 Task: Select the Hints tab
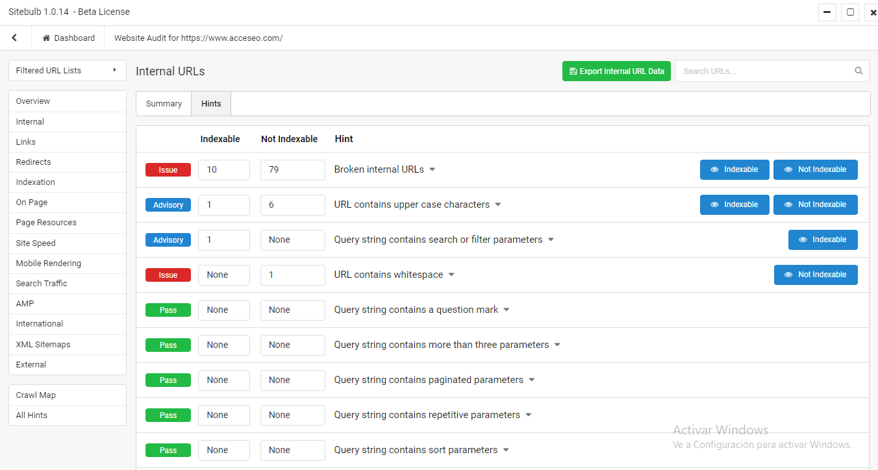click(x=211, y=104)
